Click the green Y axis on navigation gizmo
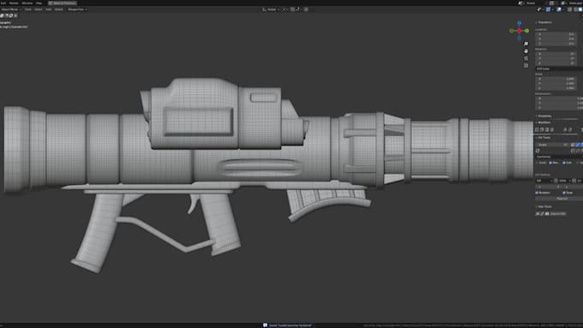The width and height of the screenshot is (583, 328). coord(527,31)
